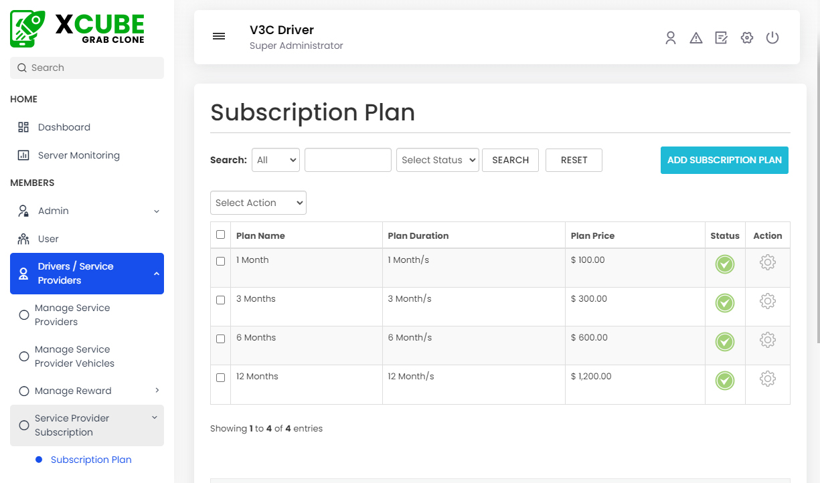Check the select-all checkbox in table header

220,235
